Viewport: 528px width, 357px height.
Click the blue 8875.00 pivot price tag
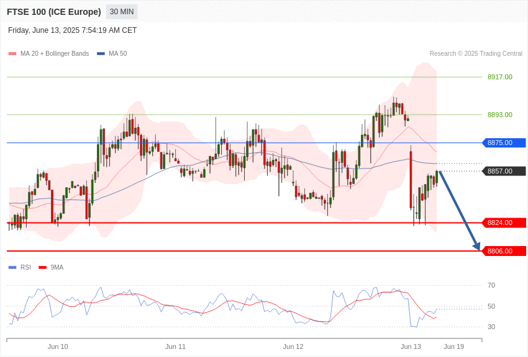(x=504, y=143)
